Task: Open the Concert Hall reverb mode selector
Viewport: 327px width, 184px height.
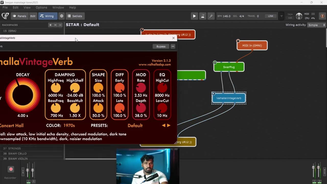Action: (x=12, y=125)
